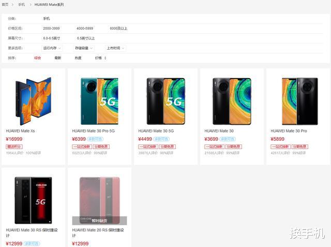Click 一站式换新 tag on Mate 30 Pro 5G
The width and height of the screenshot is (331, 247).
82,147
